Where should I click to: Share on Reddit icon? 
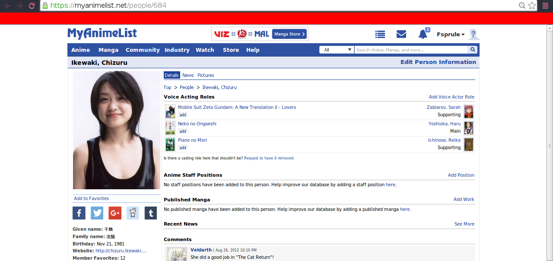pyautogui.click(x=133, y=213)
